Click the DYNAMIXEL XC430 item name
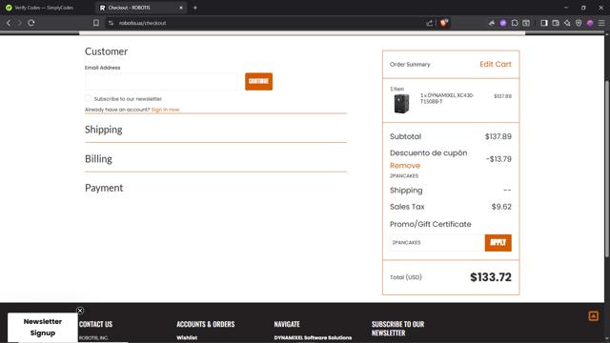 (447, 98)
